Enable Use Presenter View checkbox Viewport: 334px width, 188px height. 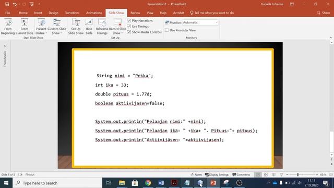pos(167,30)
